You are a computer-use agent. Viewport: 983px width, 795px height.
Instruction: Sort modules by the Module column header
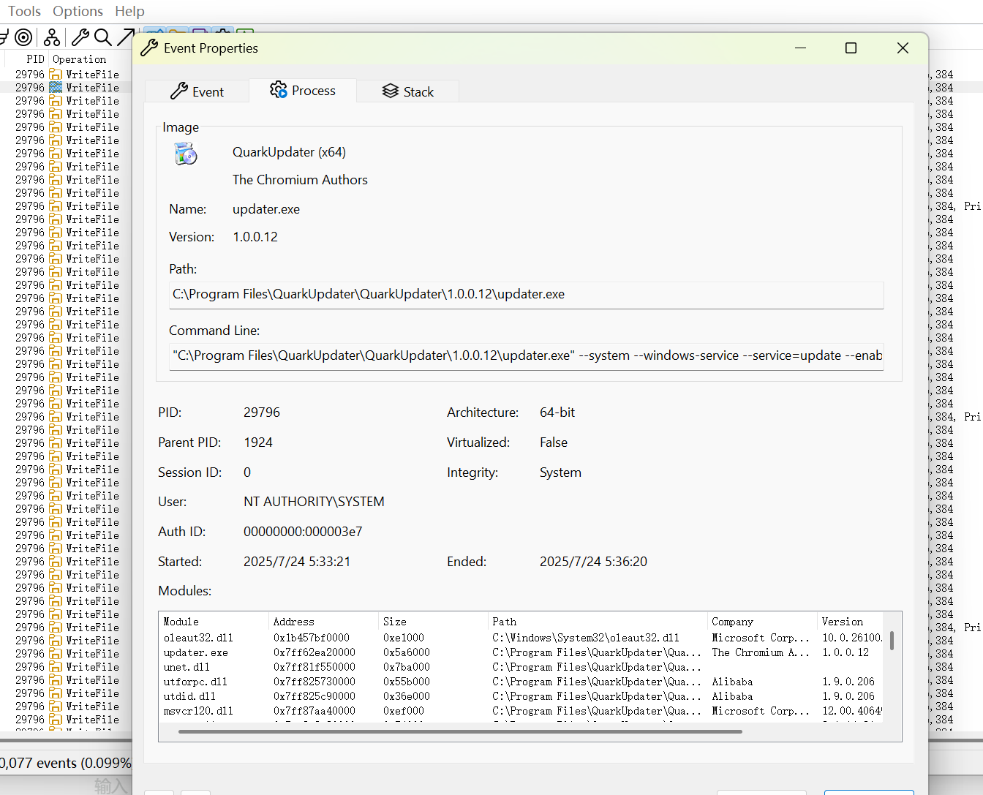click(214, 622)
